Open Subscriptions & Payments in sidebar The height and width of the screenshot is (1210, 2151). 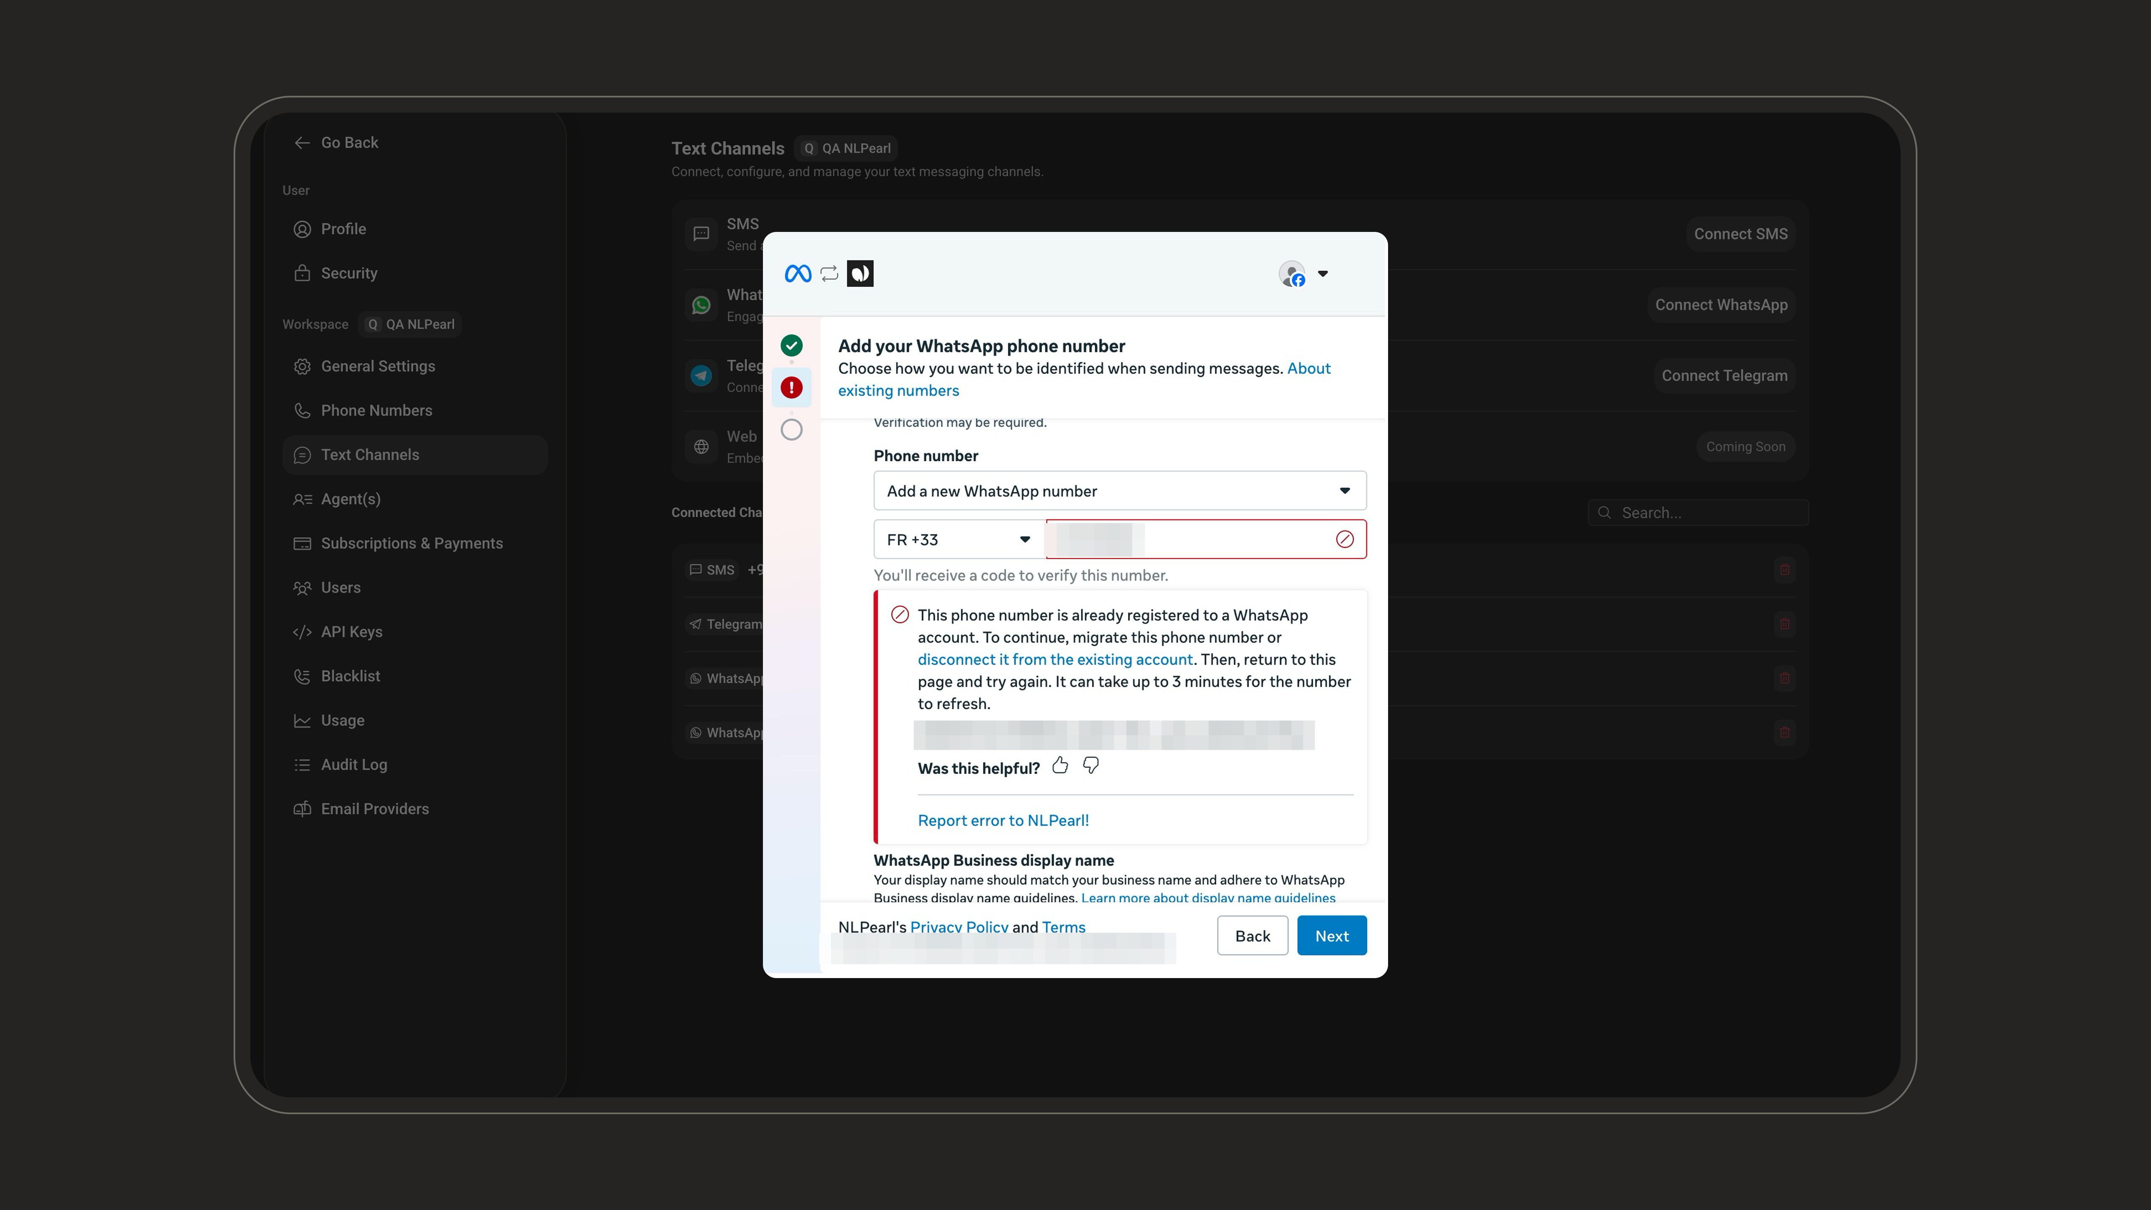[x=414, y=543]
